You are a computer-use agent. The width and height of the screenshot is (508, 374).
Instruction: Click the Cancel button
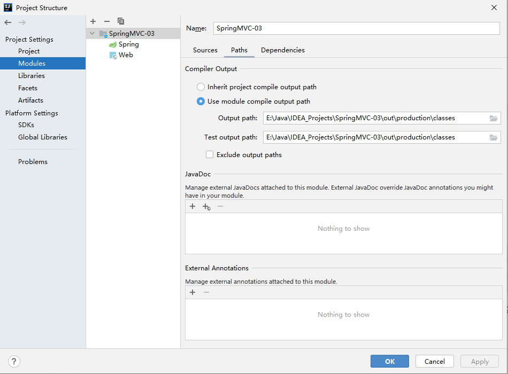point(434,361)
